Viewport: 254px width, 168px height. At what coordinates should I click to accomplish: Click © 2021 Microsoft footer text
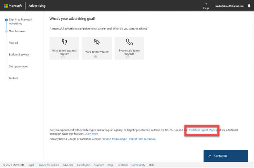tap(13, 165)
